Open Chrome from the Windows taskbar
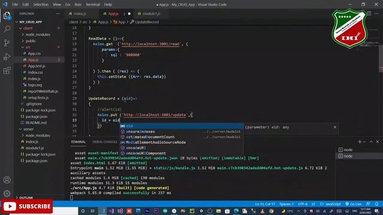383x215 pixels. point(271,211)
